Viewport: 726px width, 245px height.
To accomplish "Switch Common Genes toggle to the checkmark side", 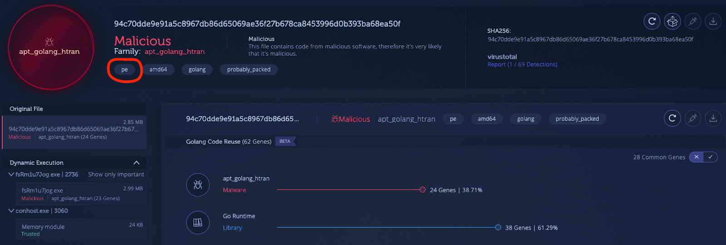I will (x=711, y=157).
